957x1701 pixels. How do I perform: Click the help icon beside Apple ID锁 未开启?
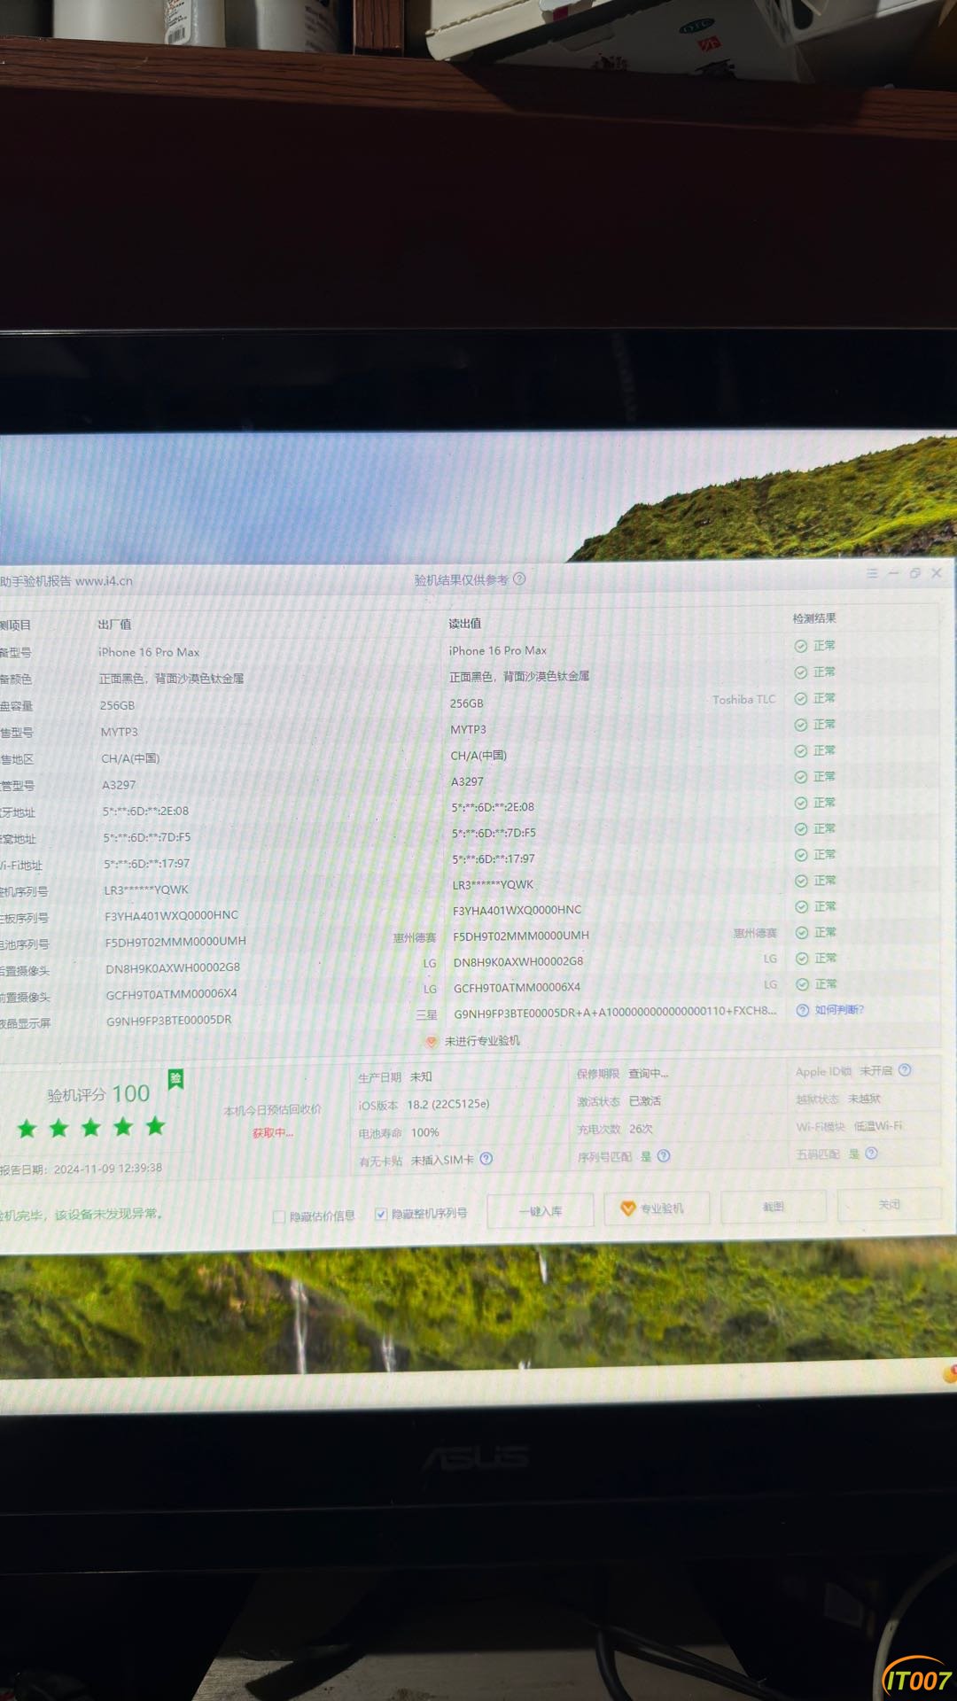click(905, 1070)
